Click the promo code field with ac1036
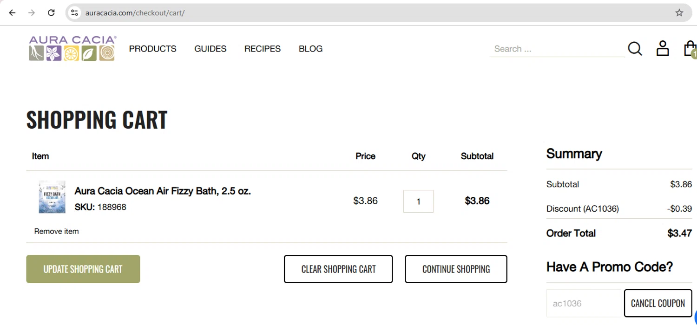Screen dimensions: 697x325 point(584,303)
